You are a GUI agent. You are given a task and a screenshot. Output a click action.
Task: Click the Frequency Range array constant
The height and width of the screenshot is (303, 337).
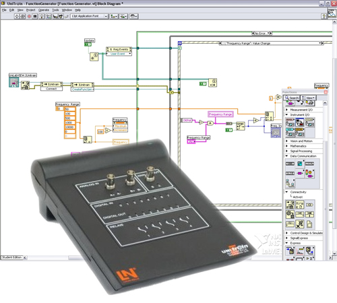[70, 123]
